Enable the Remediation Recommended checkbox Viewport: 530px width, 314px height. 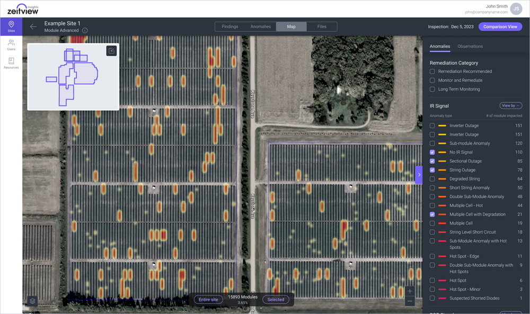(x=431, y=72)
